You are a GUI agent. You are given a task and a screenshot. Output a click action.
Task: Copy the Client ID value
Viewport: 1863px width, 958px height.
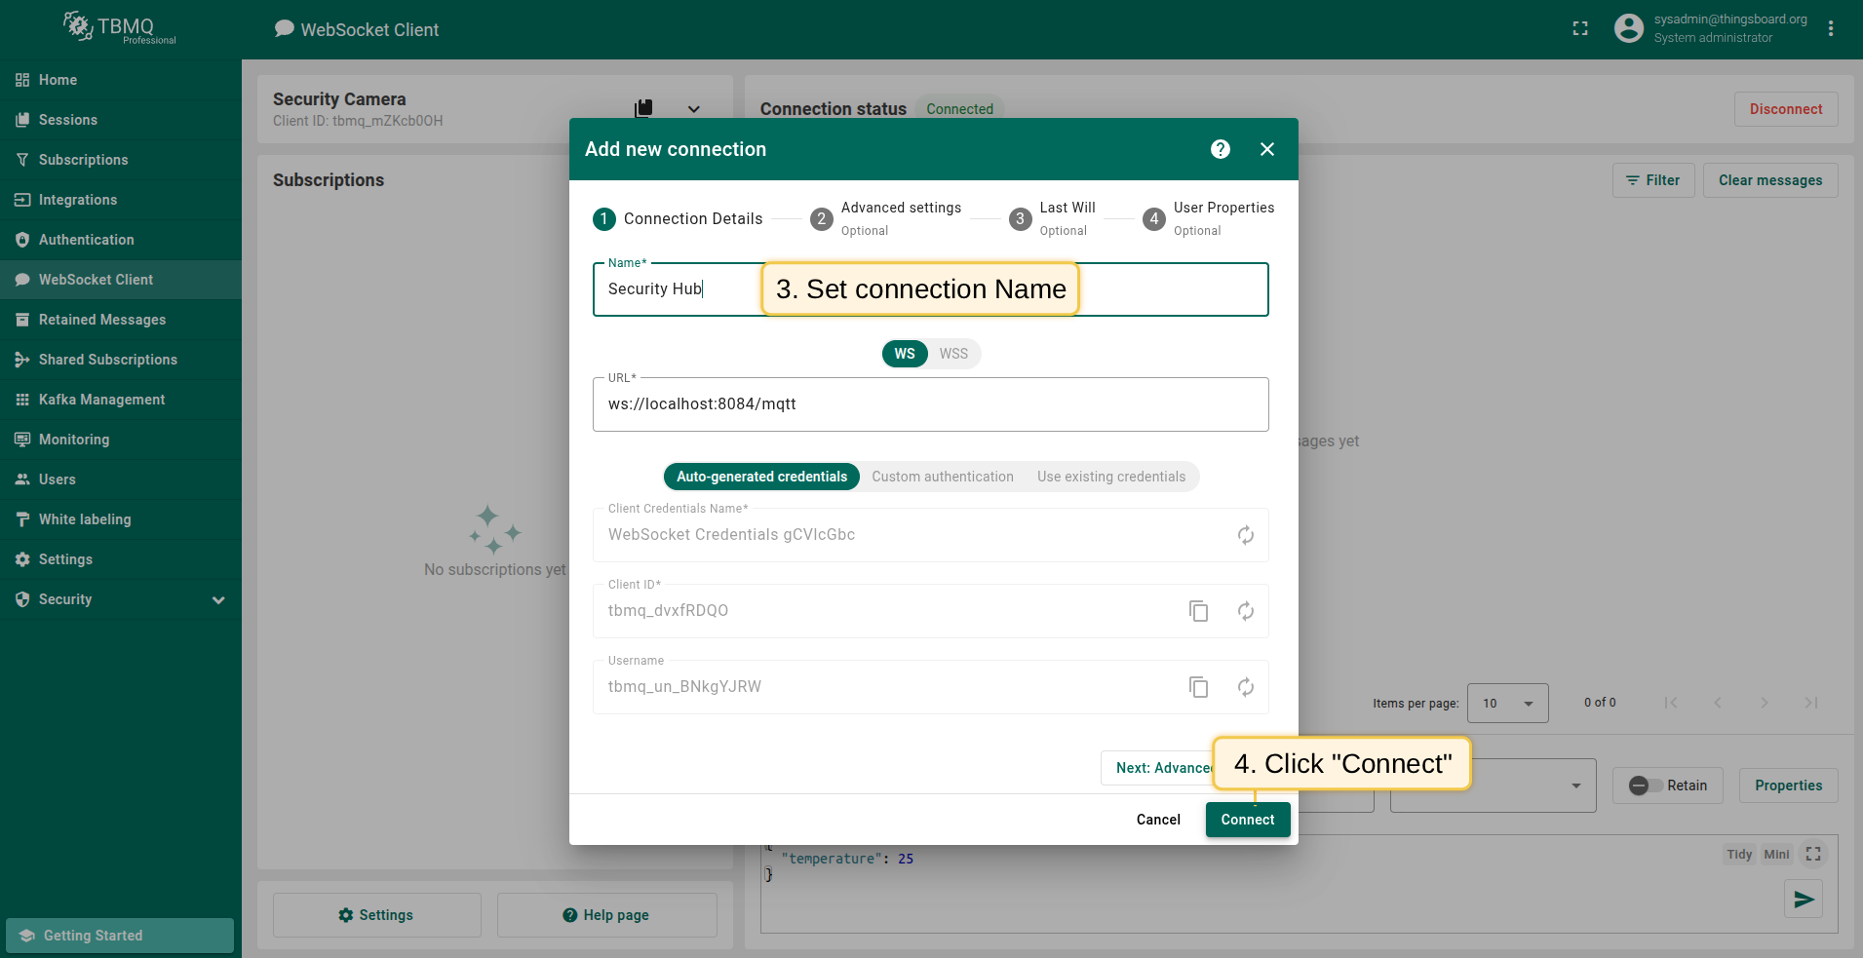point(1198,611)
